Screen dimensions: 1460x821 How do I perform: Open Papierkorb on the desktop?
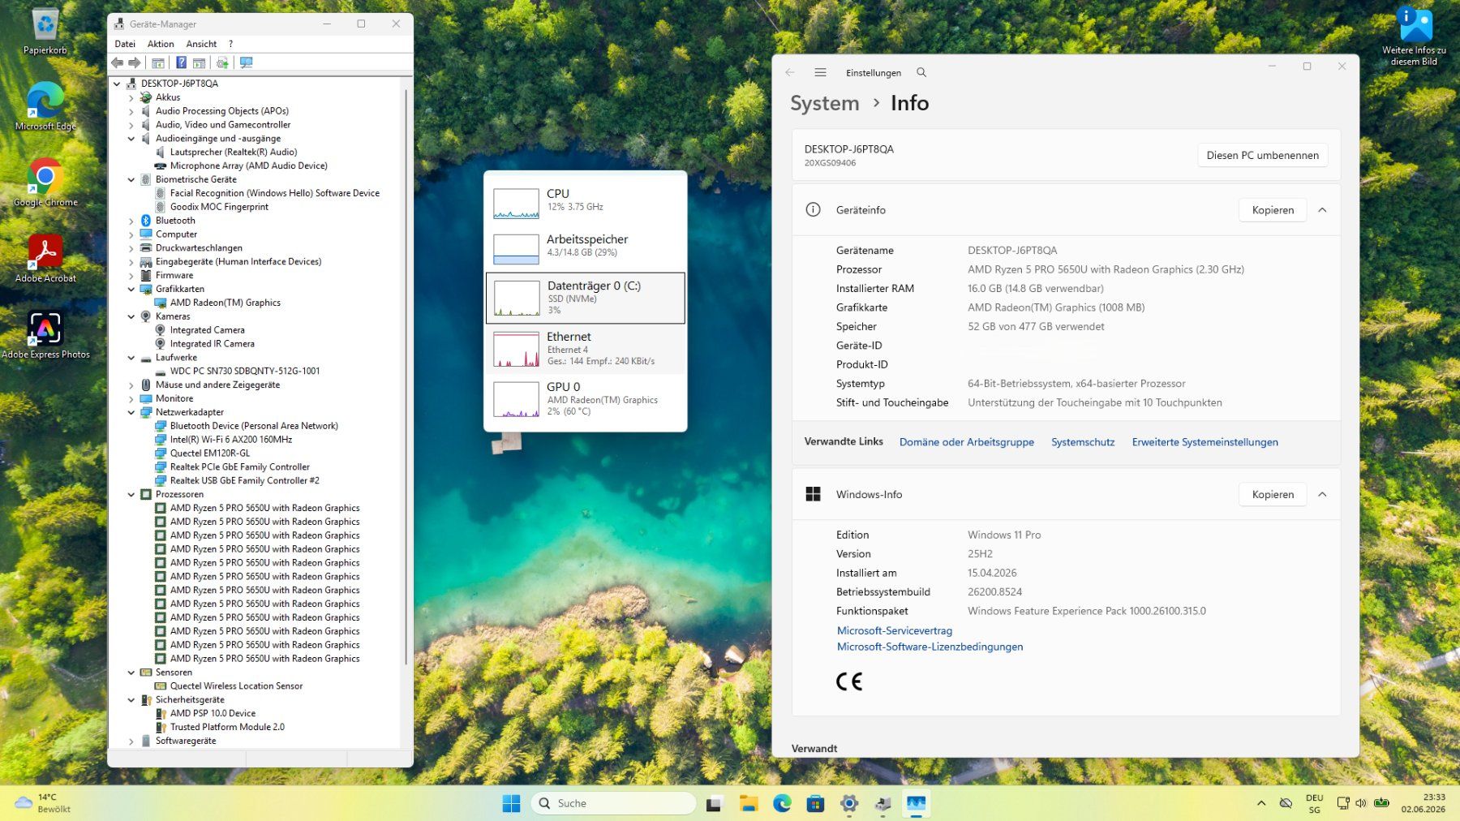click(45, 32)
